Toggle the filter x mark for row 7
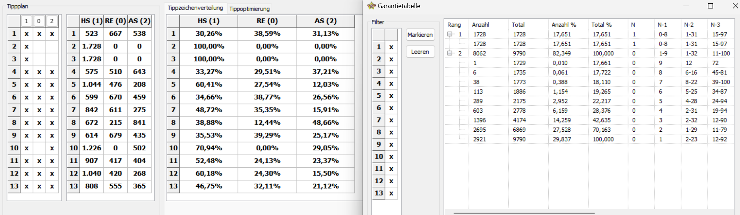 point(391,120)
